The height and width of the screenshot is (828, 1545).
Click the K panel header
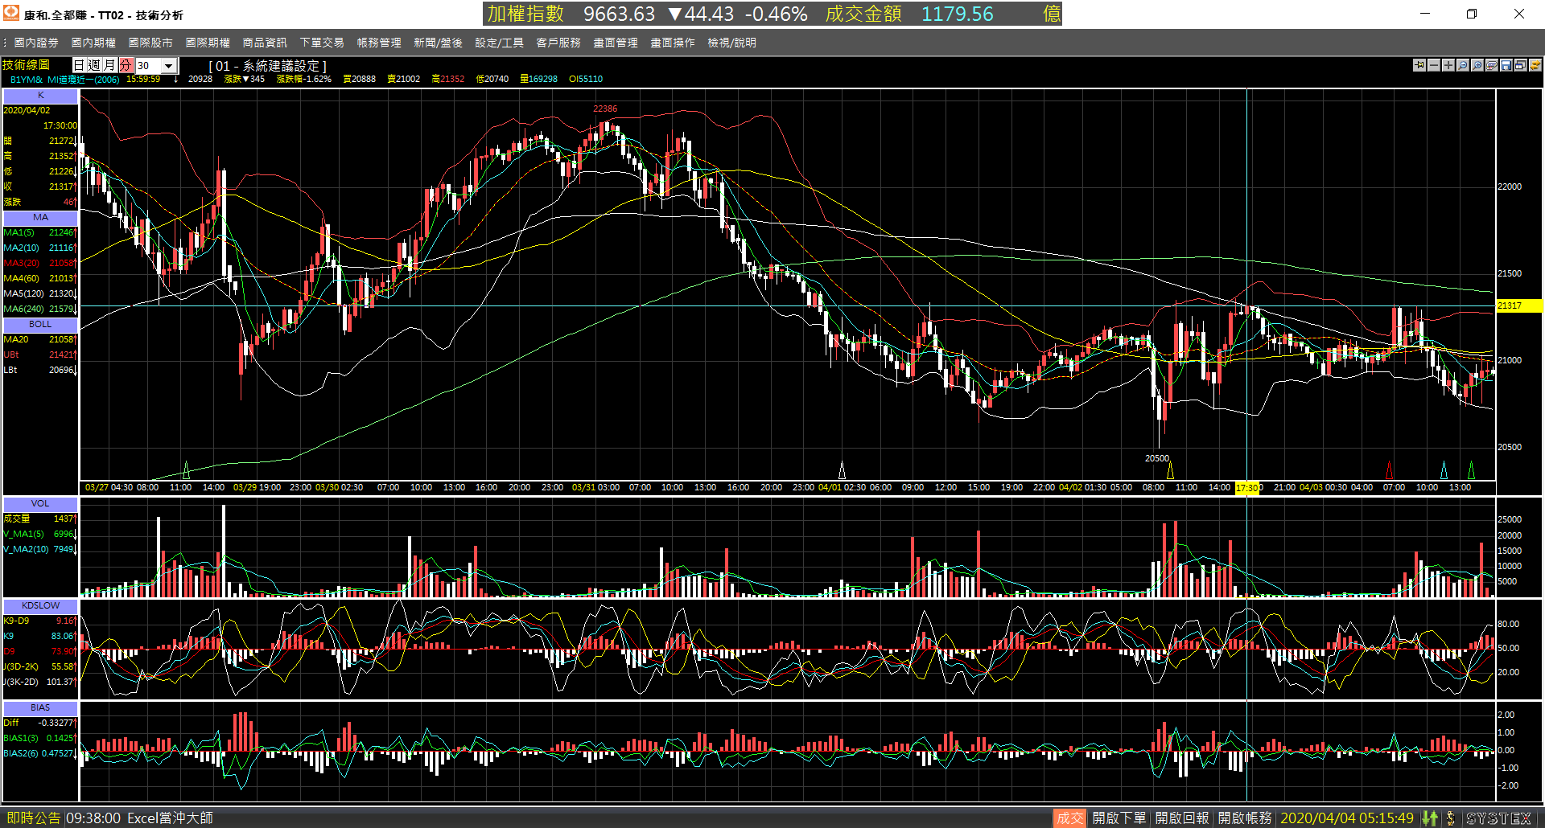pos(40,96)
